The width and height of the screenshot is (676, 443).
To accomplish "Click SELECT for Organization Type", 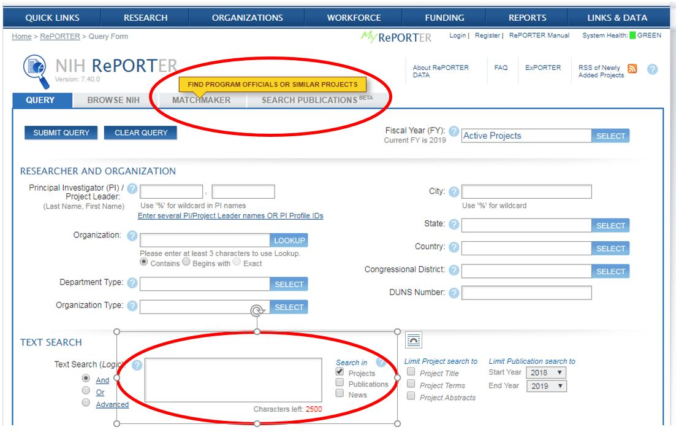I will 289,307.
